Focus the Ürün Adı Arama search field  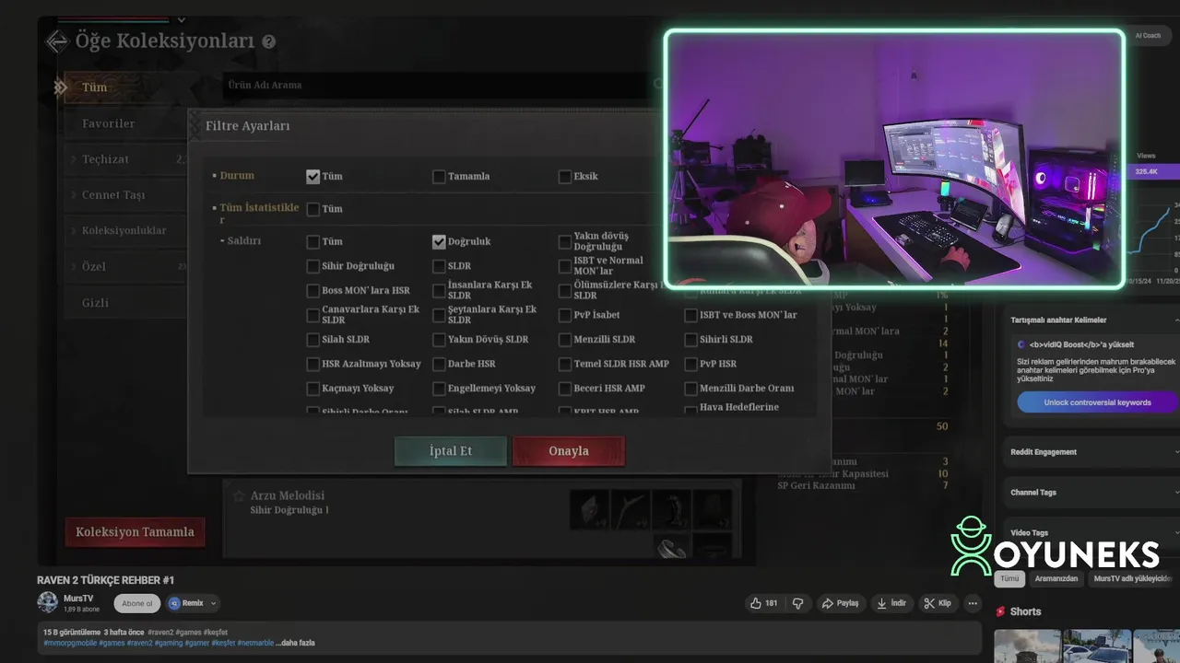442,85
